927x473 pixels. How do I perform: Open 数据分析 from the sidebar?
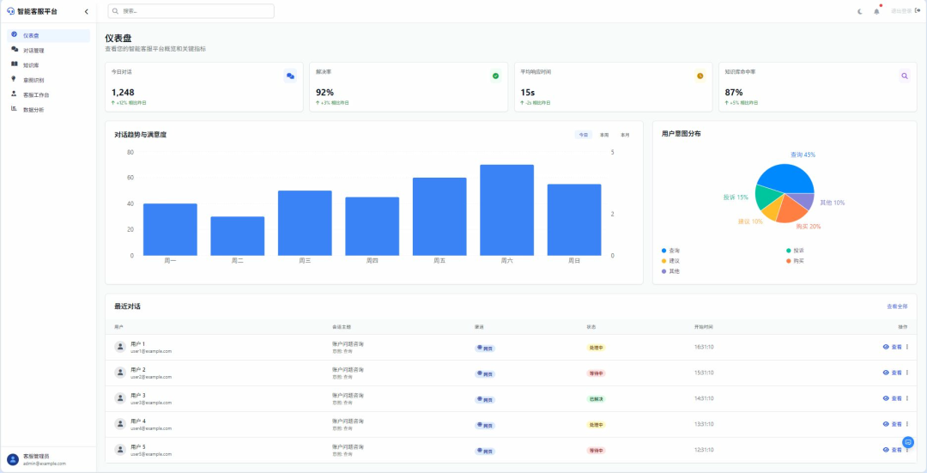[33, 110]
